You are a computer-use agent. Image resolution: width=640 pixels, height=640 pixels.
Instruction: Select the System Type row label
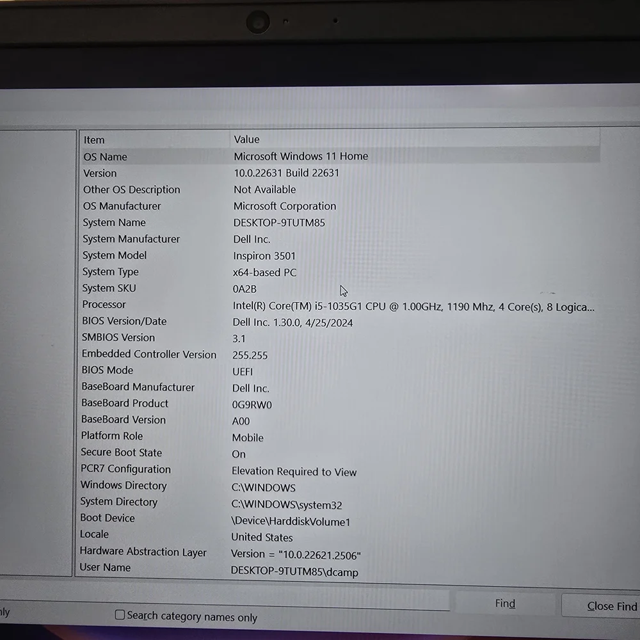(x=110, y=272)
